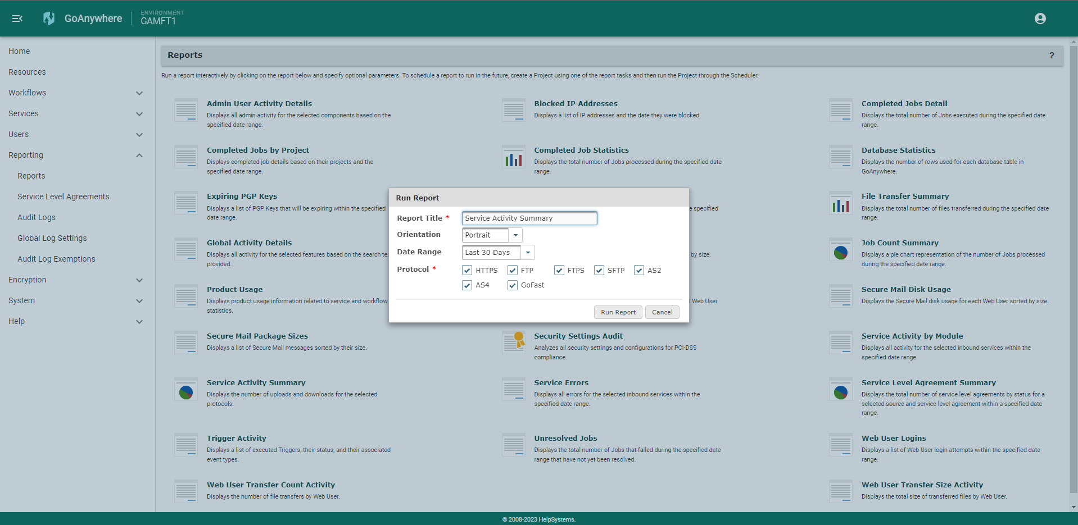
Task: Click the Service Activity Summary pie chart icon
Action: tap(185, 389)
